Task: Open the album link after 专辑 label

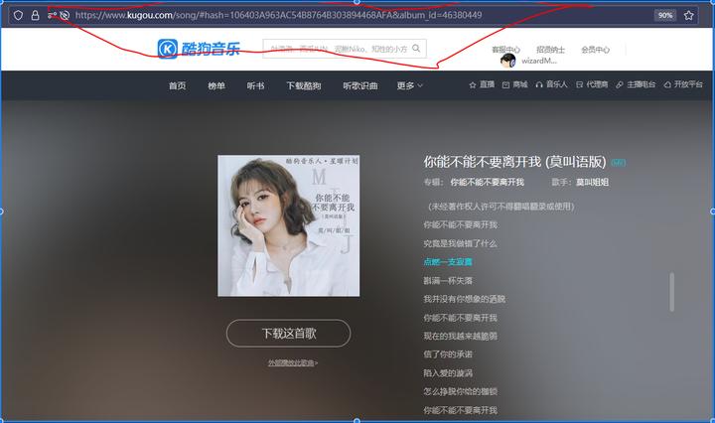Action: coord(487,183)
